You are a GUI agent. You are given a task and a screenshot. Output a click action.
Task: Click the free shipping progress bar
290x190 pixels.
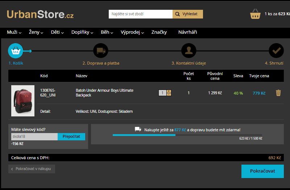coord(187,135)
